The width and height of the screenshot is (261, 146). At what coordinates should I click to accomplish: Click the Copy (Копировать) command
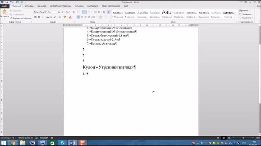pyautogui.click(x=17, y=15)
